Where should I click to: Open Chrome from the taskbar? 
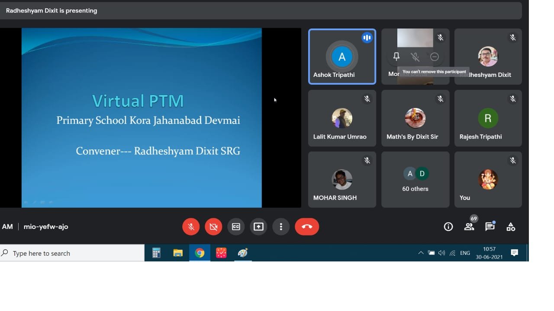click(x=200, y=253)
